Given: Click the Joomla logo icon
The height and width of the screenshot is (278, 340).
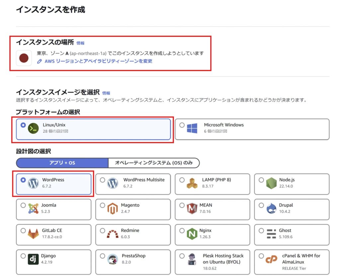Looking at the screenshot, I should (33, 209).
